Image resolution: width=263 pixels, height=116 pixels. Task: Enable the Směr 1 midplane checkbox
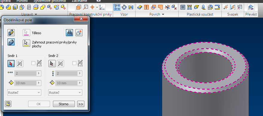[33, 63]
